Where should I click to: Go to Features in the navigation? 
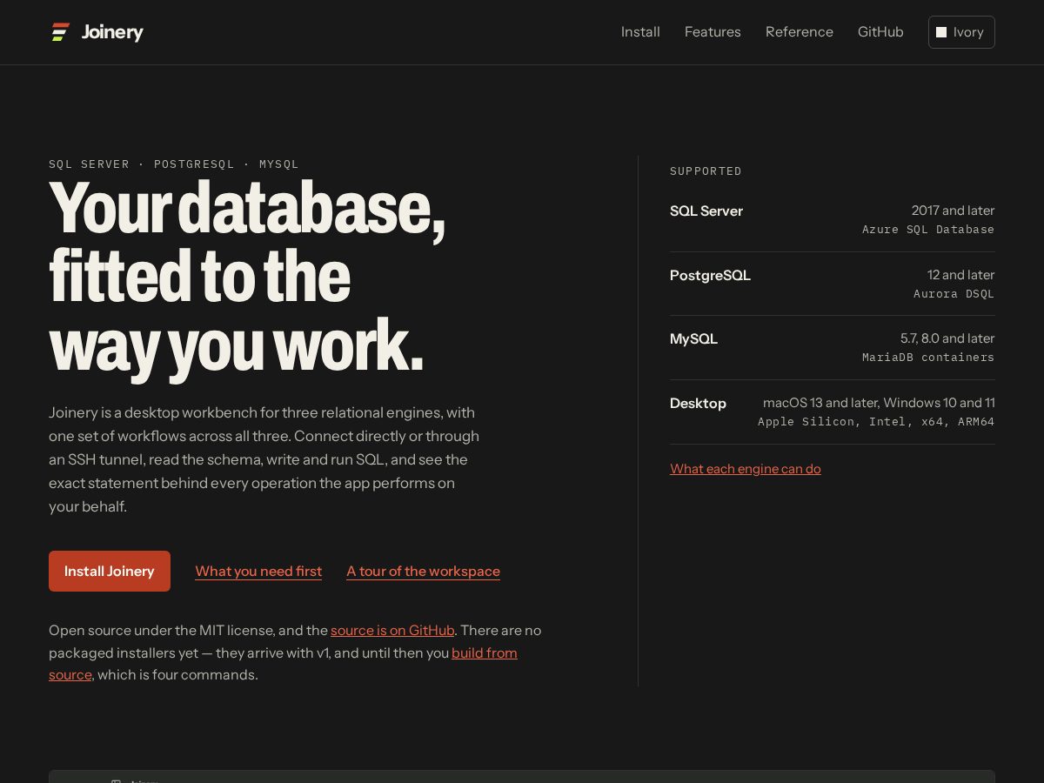coord(713,32)
